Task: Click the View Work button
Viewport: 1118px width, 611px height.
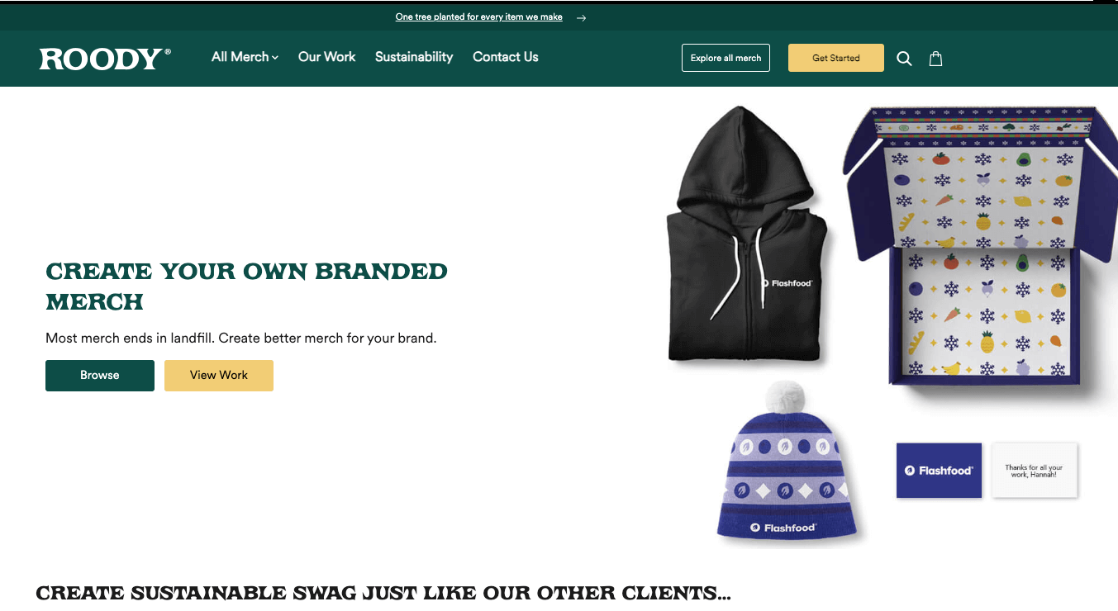Action: 219,375
